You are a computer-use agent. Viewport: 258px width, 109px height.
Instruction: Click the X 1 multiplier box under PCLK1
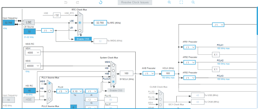[x=216, y=55]
